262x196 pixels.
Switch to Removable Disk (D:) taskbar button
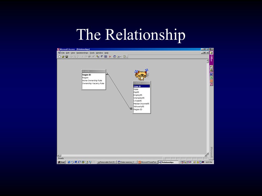point(106,162)
